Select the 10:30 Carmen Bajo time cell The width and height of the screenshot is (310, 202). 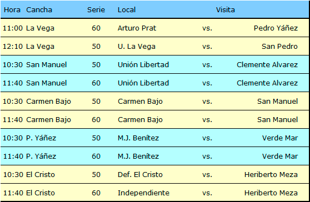pos(13,102)
